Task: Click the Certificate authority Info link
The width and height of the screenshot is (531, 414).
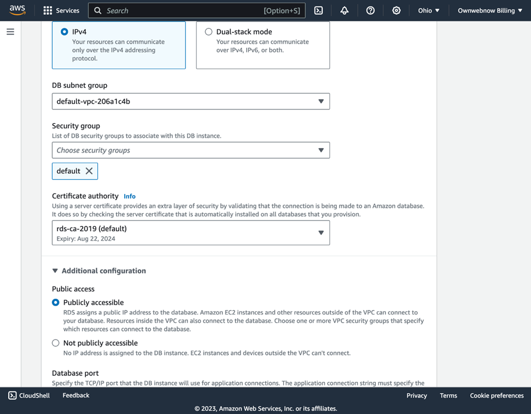Action: point(130,196)
